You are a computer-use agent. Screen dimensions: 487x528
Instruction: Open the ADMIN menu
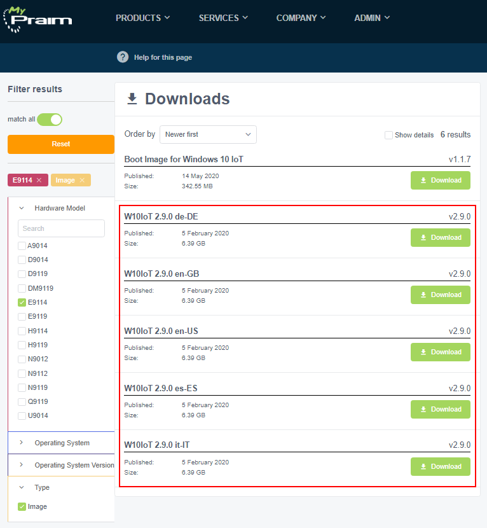[372, 18]
